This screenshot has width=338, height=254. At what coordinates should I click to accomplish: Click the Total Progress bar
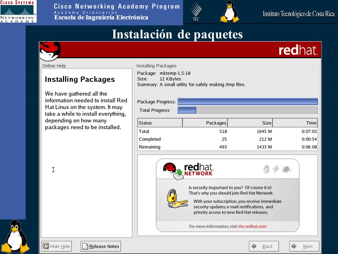[248, 110]
